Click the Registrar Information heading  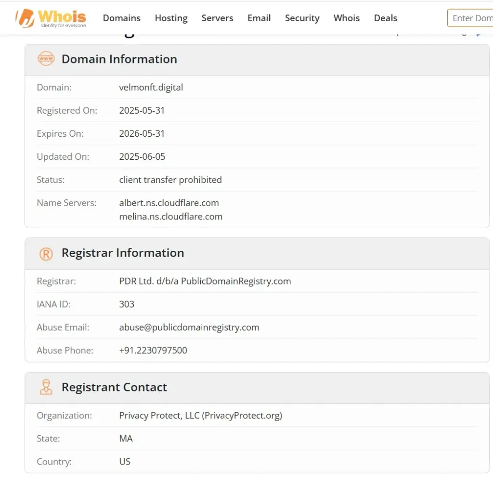coord(123,253)
